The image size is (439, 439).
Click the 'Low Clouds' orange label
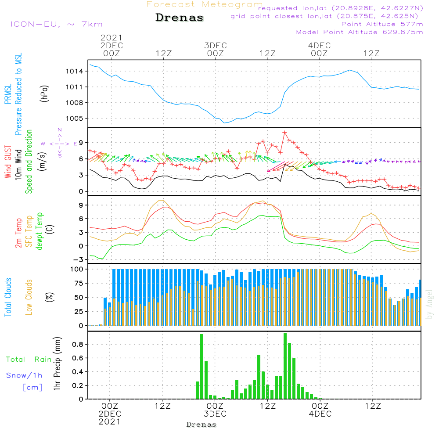click(x=29, y=297)
